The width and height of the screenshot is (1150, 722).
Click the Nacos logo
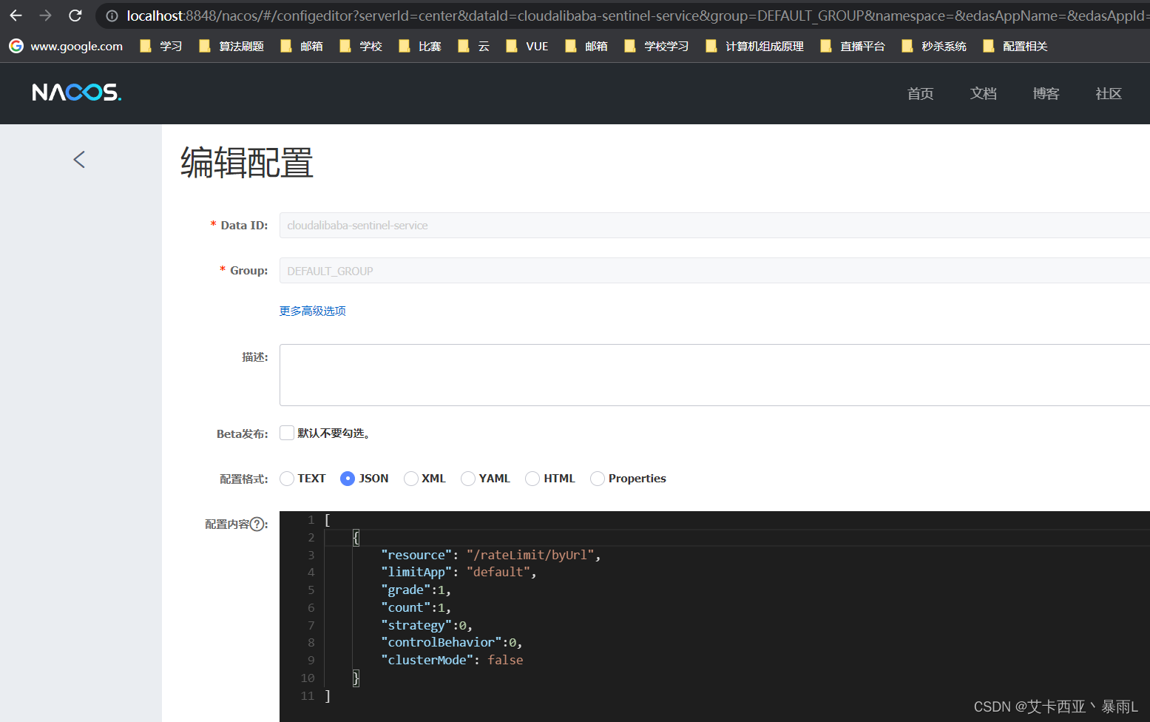pyautogui.click(x=77, y=92)
